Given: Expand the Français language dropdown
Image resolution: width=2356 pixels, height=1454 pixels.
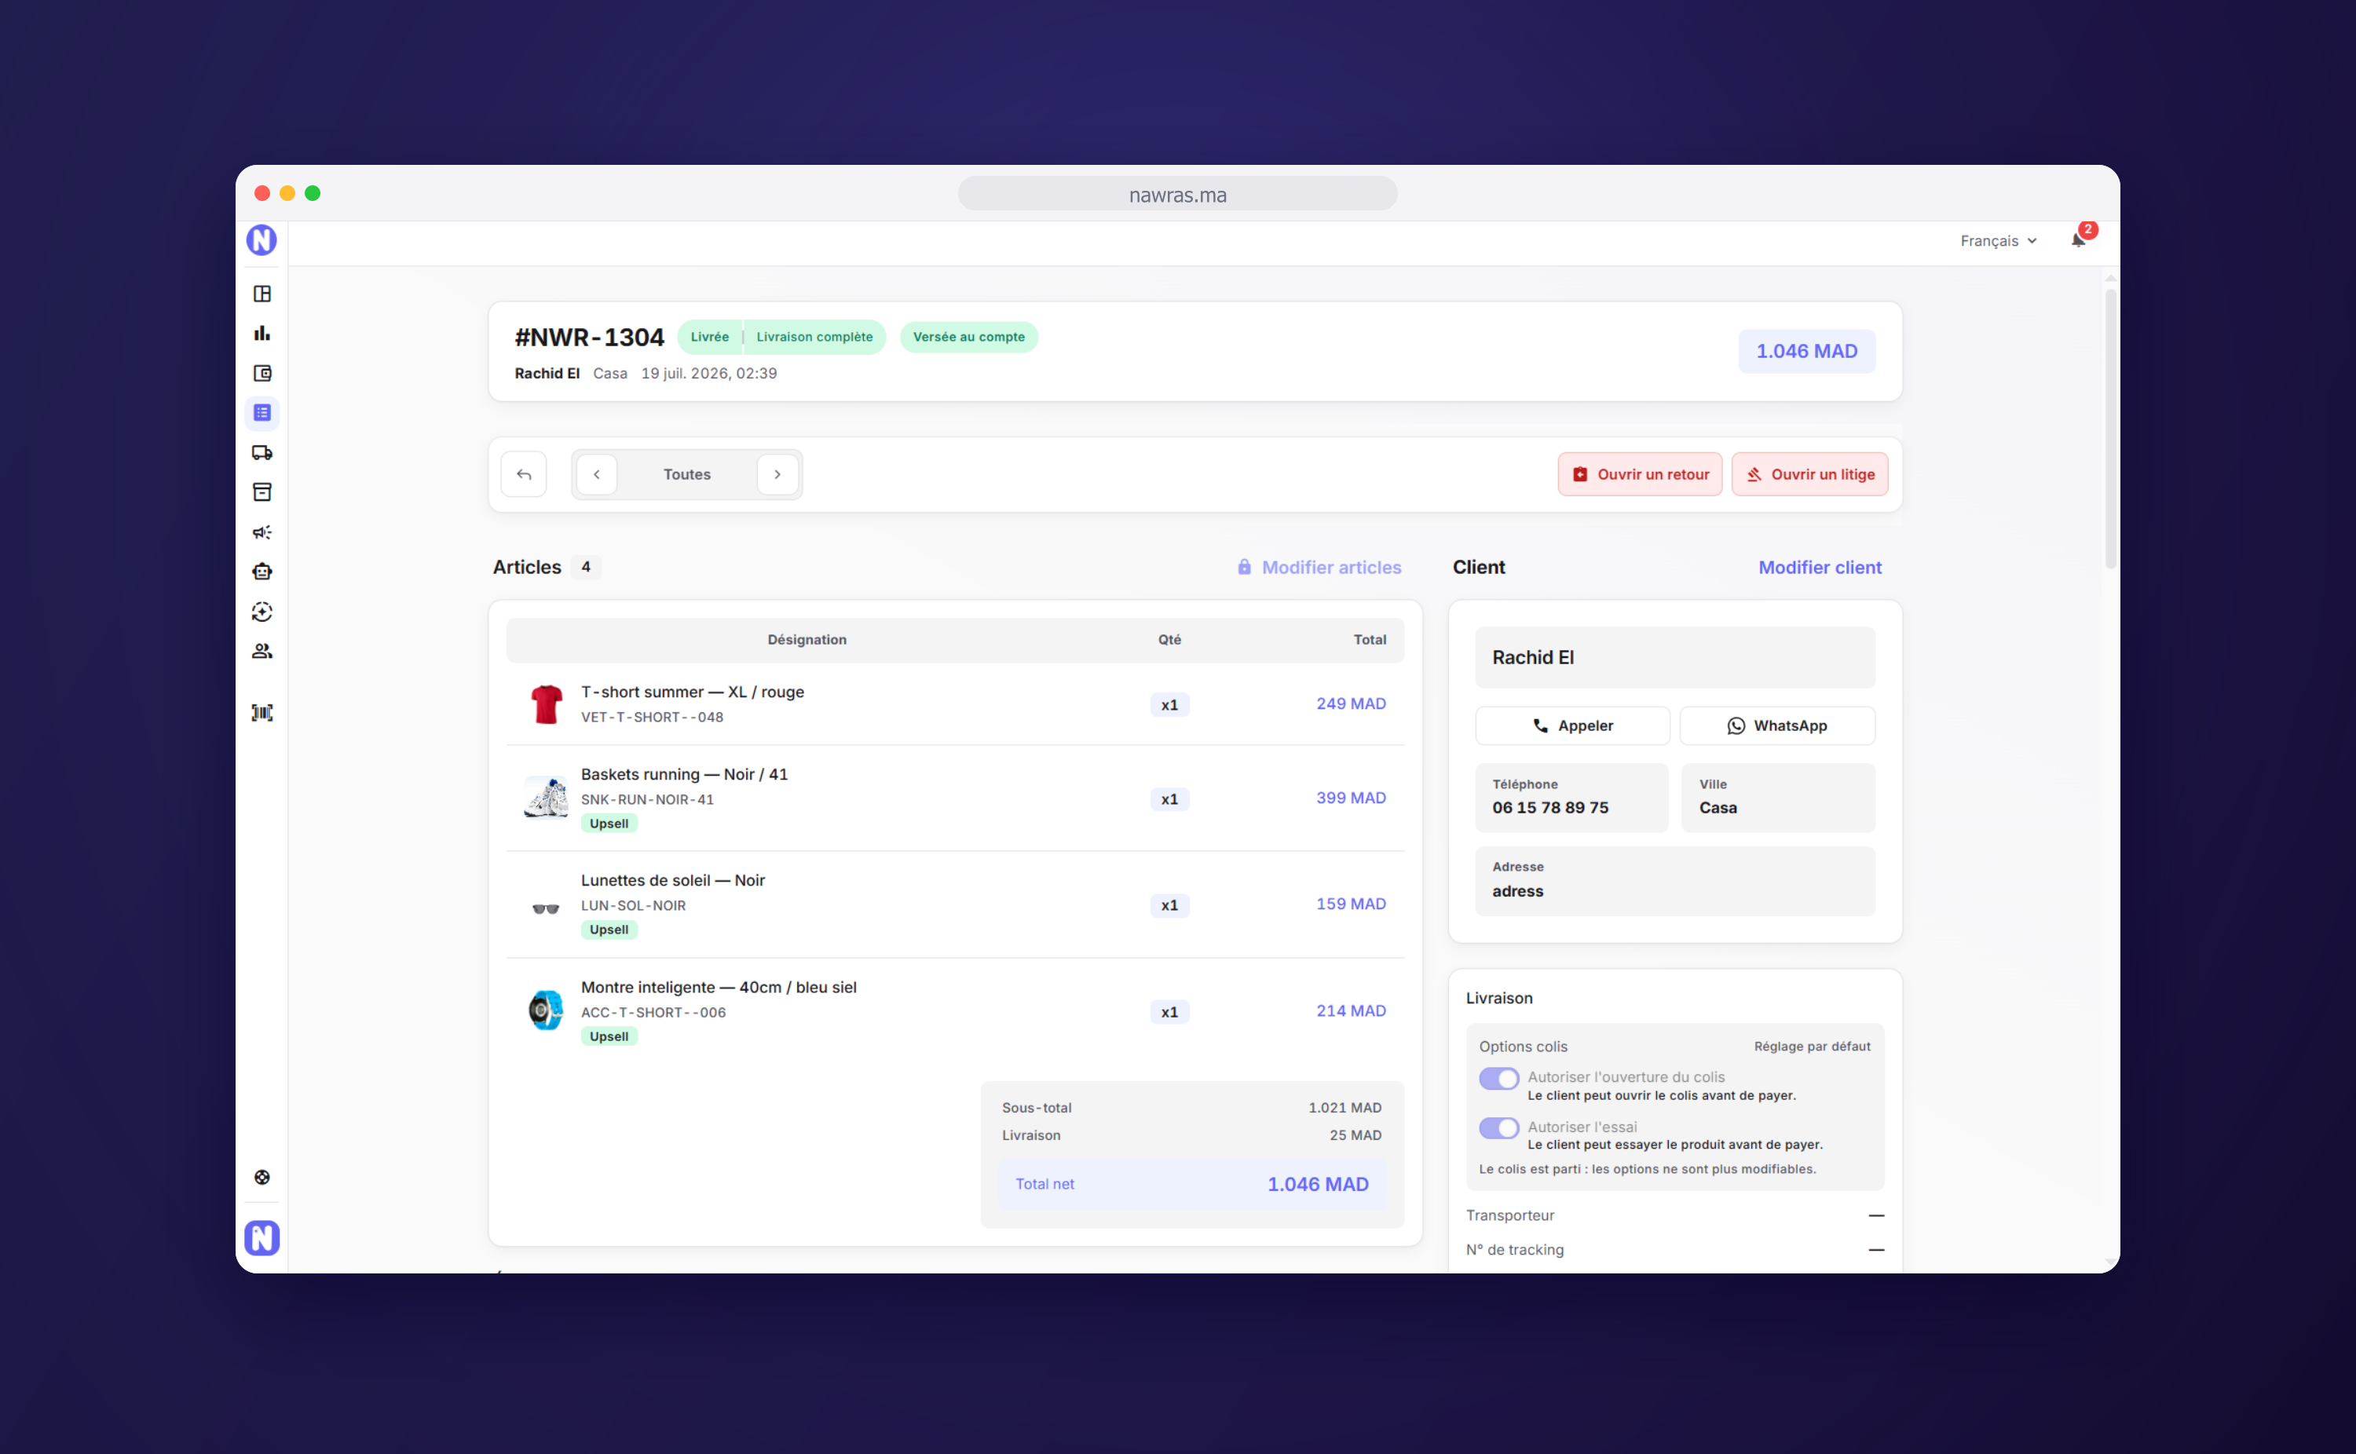Looking at the screenshot, I should [1998, 240].
